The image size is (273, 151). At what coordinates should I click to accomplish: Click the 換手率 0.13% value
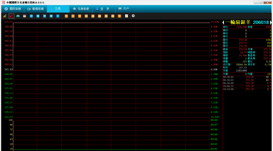[268, 65]
